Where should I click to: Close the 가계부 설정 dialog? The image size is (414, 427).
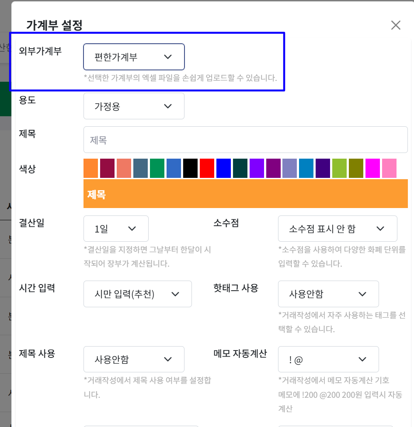point(396,25)
